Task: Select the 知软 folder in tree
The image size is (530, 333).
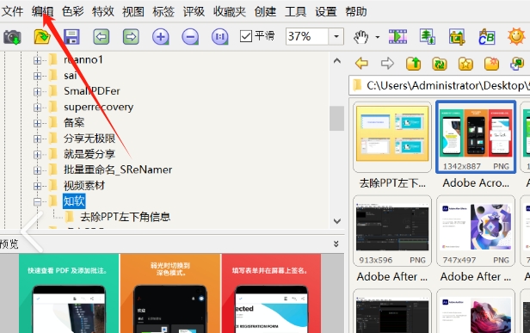Action: 74,201
